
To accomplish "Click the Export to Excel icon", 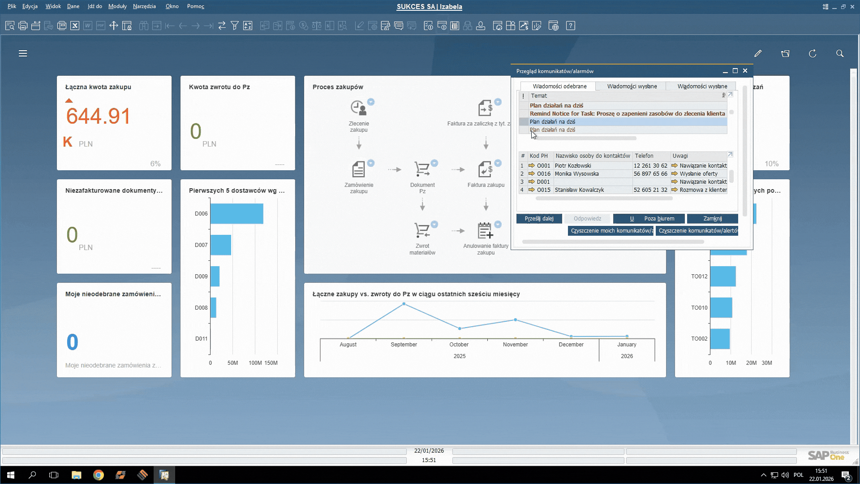I will pyautogui.click(x=75, y=26).
